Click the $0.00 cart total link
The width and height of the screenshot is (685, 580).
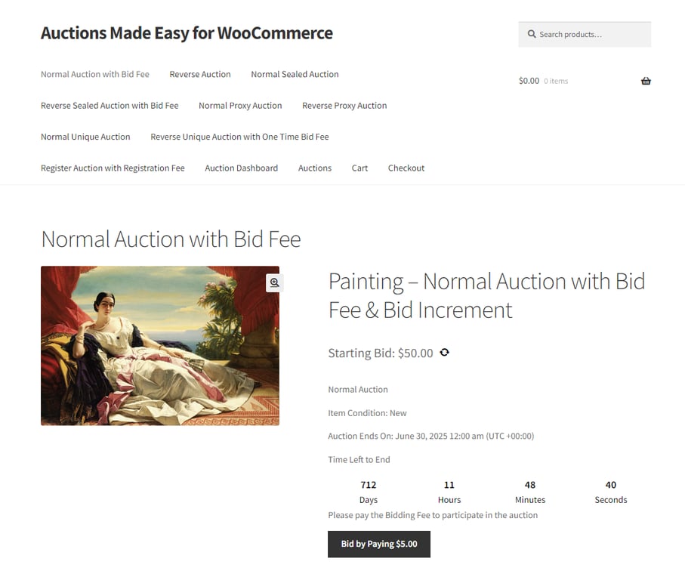(x=528, y=81)
